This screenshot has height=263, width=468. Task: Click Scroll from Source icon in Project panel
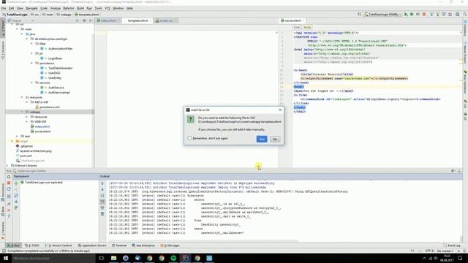[x=78, y=20]
